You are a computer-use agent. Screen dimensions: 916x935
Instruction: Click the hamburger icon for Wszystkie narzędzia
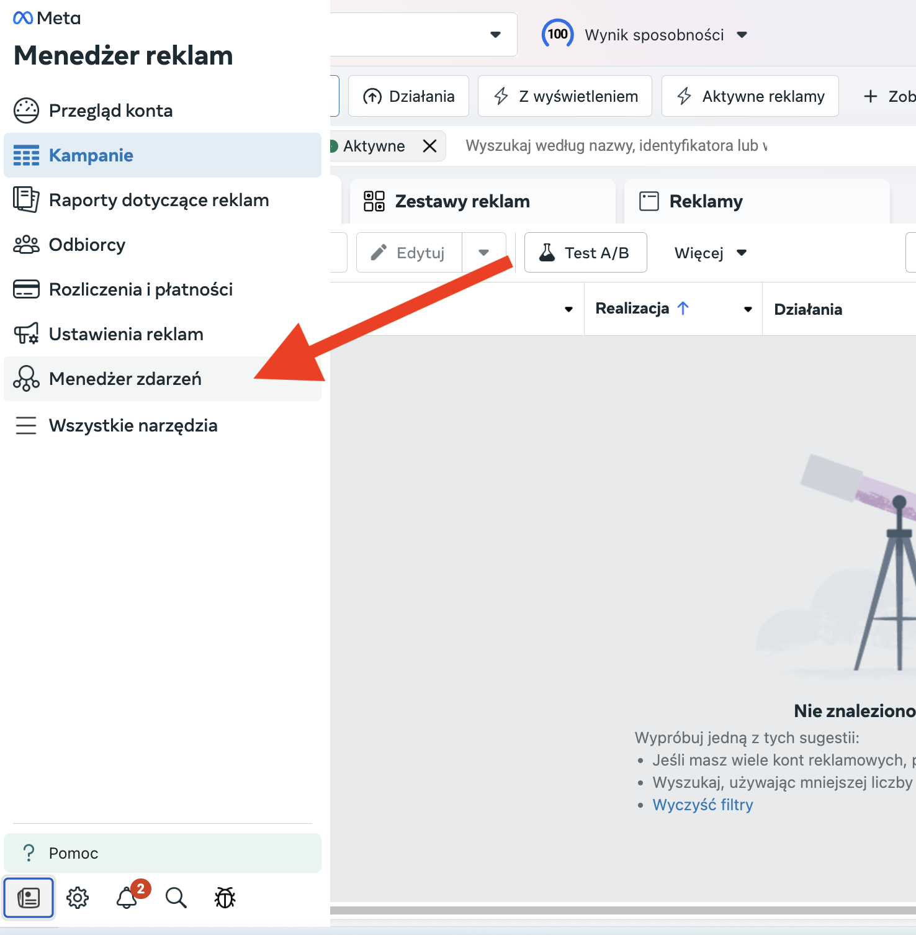26,425
